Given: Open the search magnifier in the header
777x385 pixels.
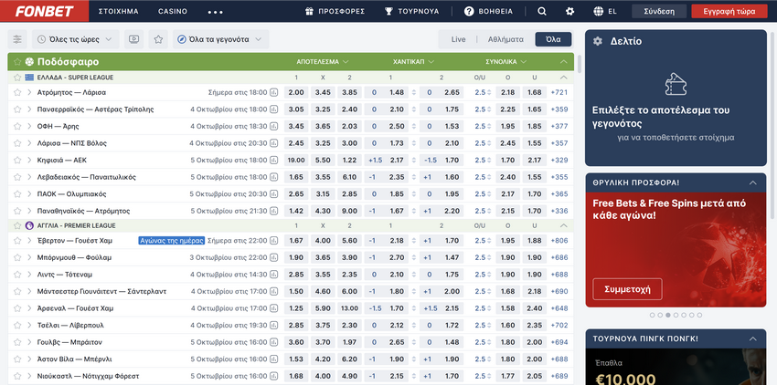Looking at the screenshot, I should [x=542, y=12].
